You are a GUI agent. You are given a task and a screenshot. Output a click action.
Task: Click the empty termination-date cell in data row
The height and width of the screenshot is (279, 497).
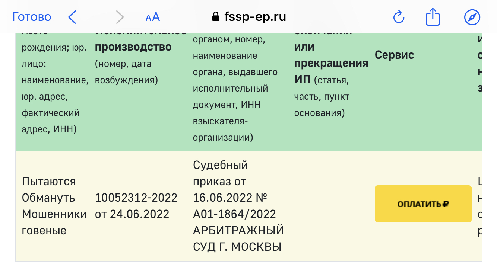[x=331, y=206]
